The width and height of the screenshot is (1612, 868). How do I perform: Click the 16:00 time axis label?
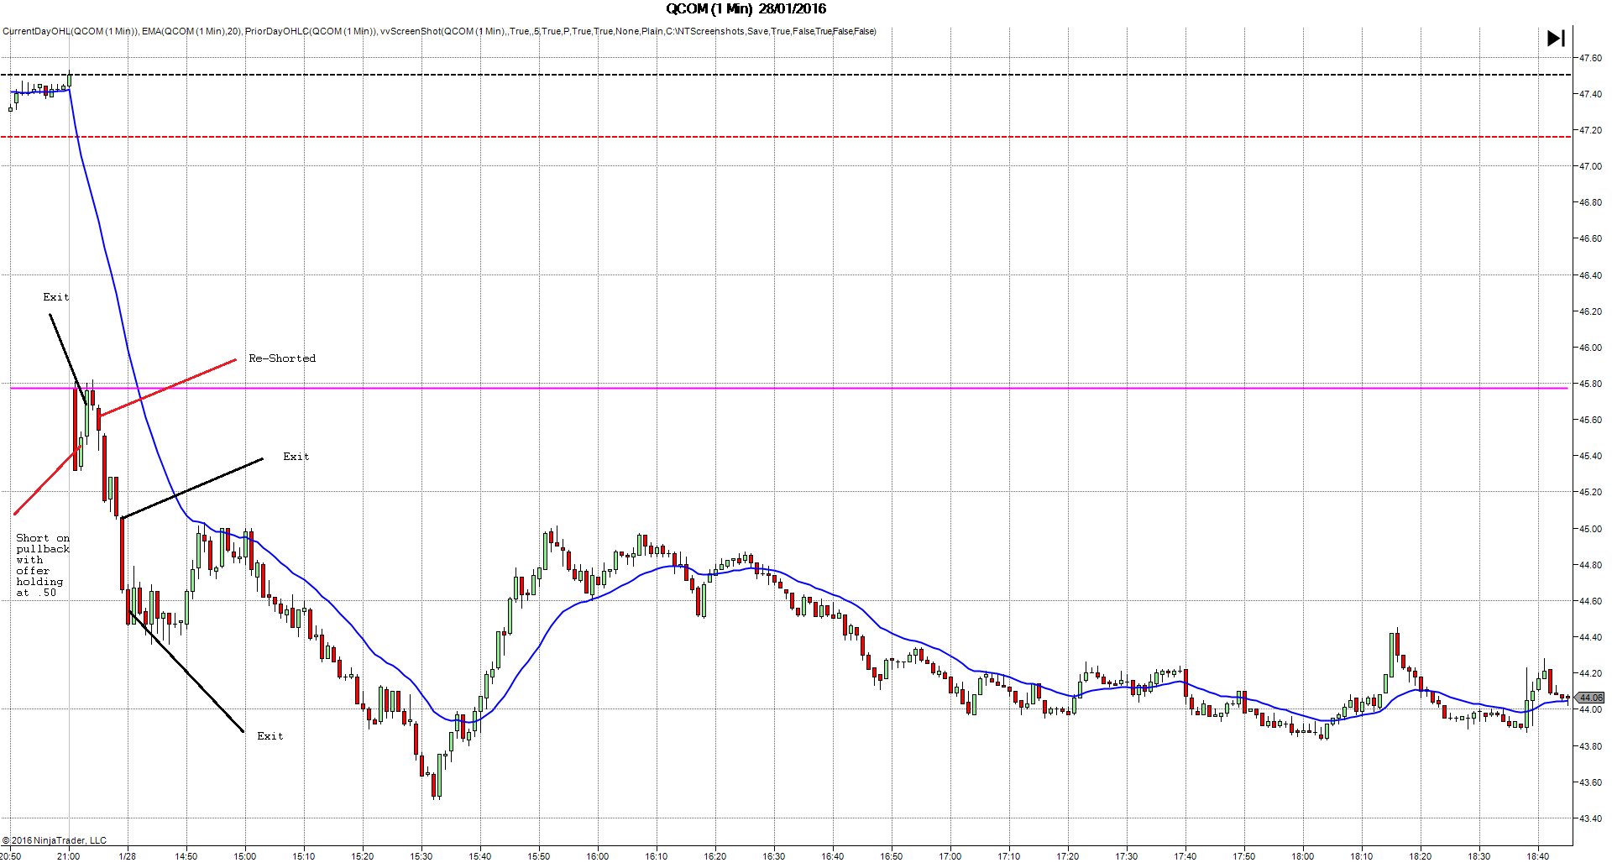pyautogui.click(x=598, y=857)
